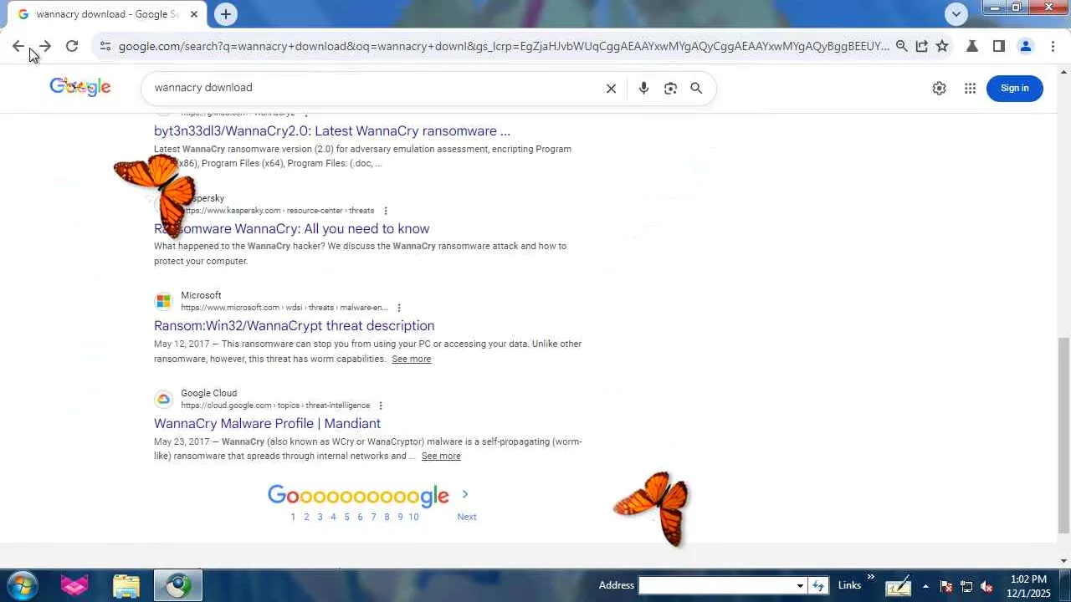Open the muted volume tray icon
Image resolution: width=1071 pixels, height=602 pixels.
(986, 586)
